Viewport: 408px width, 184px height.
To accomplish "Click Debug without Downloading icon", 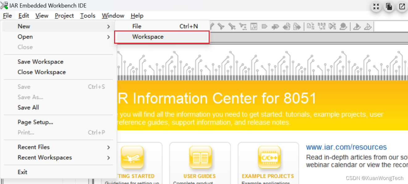I will (368, 27).
